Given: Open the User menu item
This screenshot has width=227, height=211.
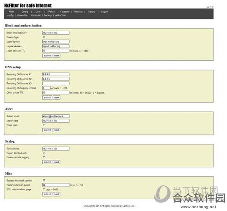Looking at the screenshot, I should coord(38,11).
